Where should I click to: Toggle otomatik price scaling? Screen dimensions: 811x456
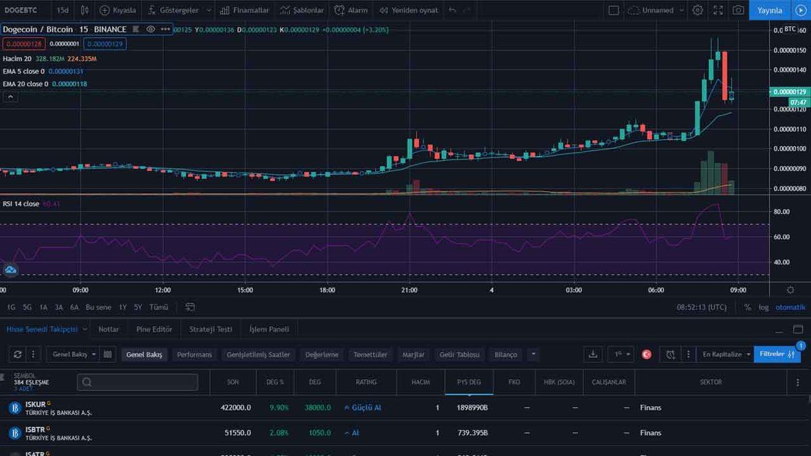pyautogui.click(x=789, y=306)
